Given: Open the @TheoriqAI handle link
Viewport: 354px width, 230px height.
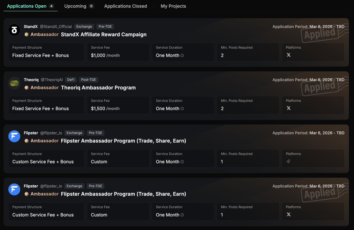Looking at the screenshot, I should (52, 80).
